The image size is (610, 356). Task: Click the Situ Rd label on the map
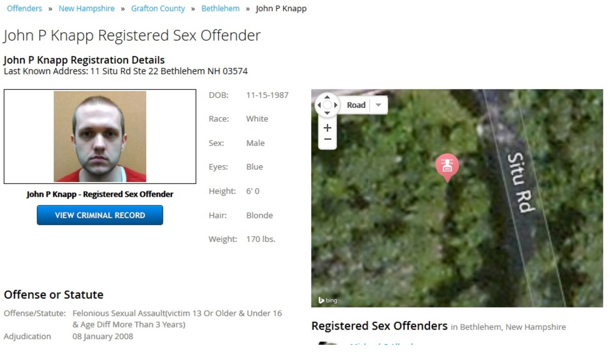pos(521,183)
